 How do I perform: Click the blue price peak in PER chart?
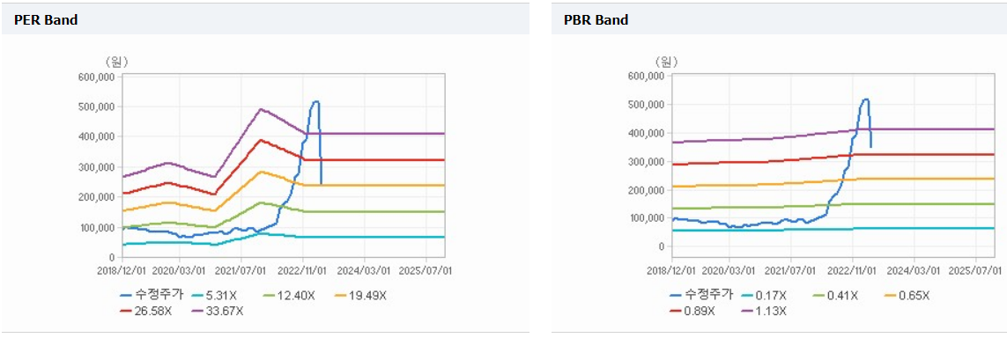(315, 101)
